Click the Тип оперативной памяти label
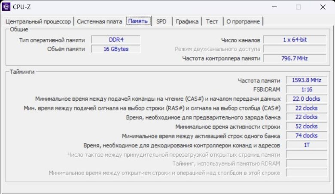The height and width of the screenshot is (194, 335). (52, 40)
